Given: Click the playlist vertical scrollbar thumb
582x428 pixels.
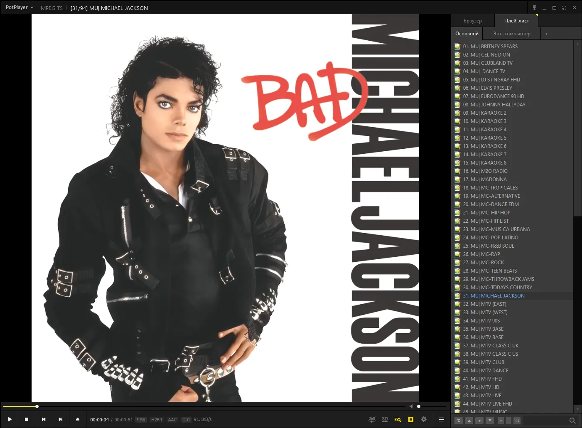Looking at the screenshot, I should [x=577, y=132].
